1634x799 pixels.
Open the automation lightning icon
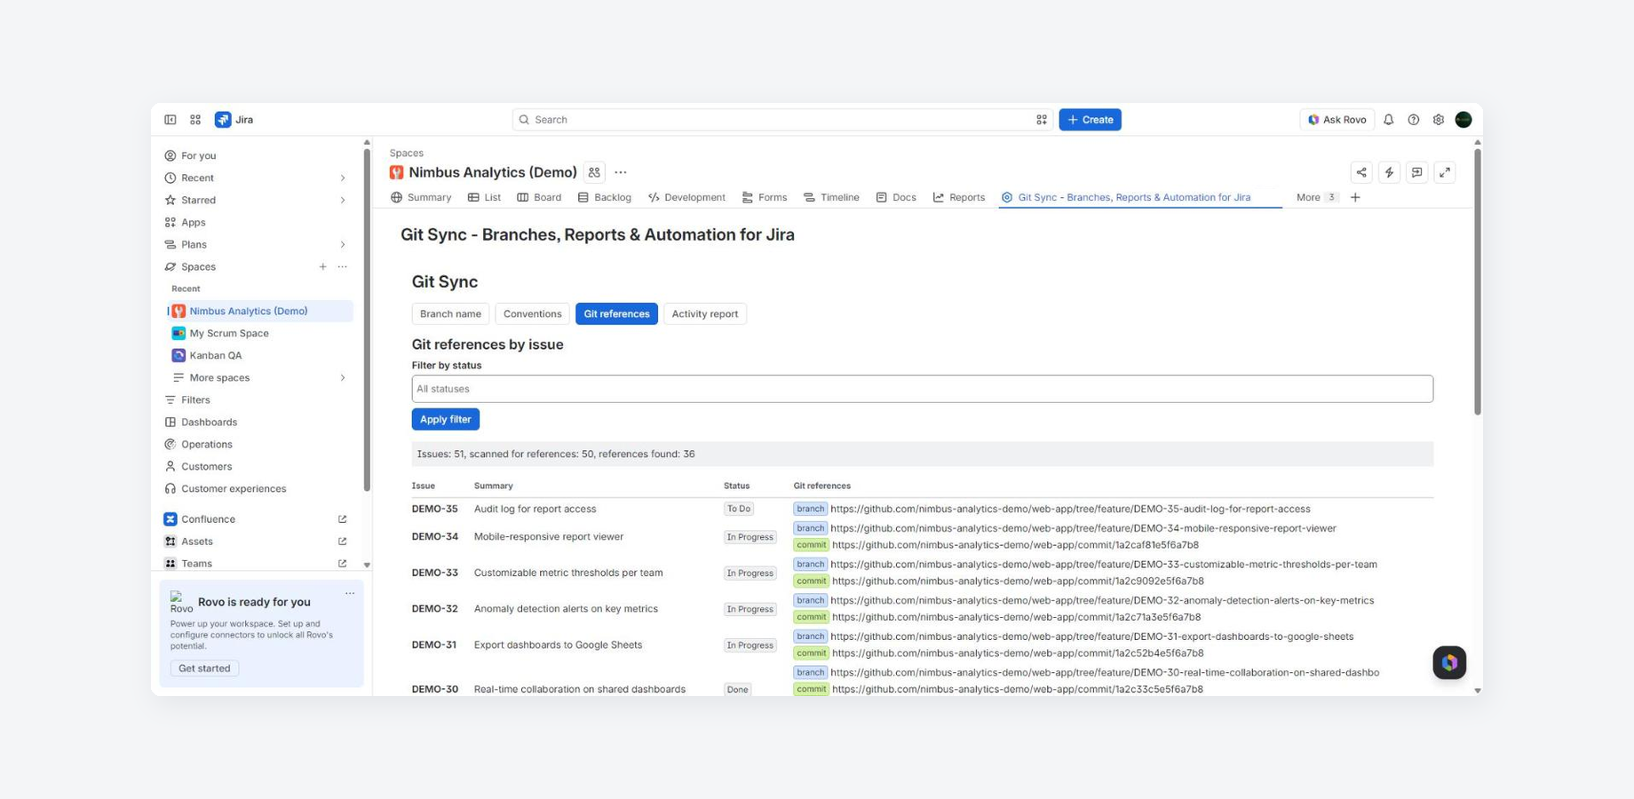tap(1389, 172)
